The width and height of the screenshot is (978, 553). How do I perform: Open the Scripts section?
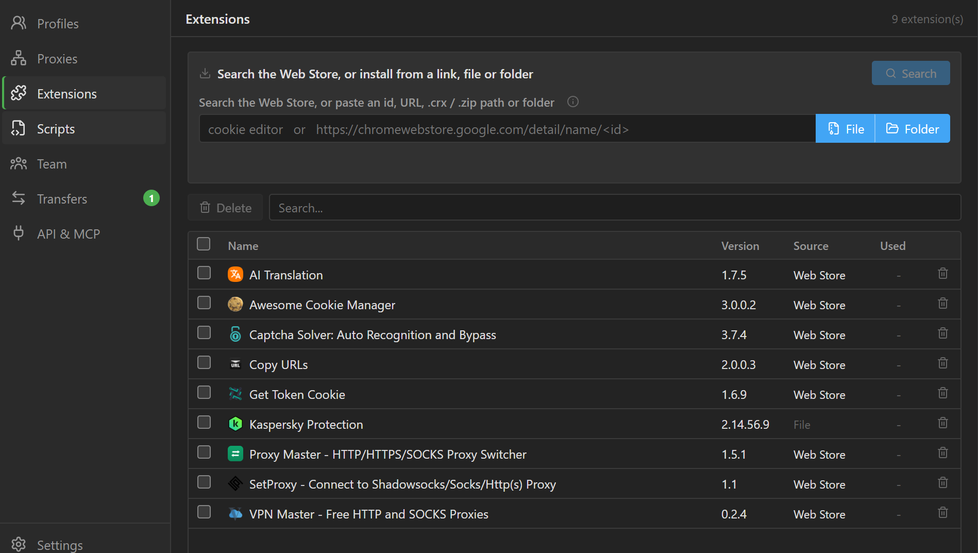(x=85, y=128)
